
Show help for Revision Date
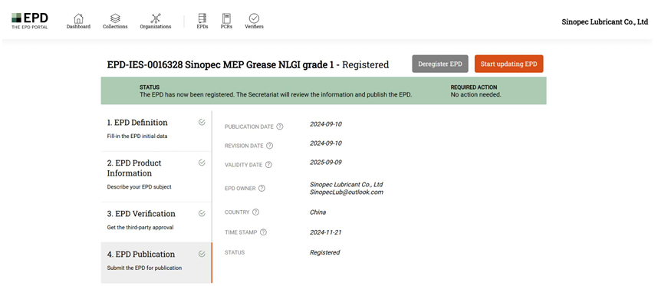point(270,146)
